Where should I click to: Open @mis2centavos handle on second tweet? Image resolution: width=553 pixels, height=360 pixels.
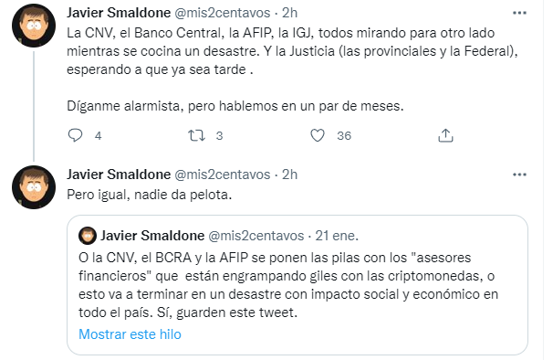pos(223,175)
